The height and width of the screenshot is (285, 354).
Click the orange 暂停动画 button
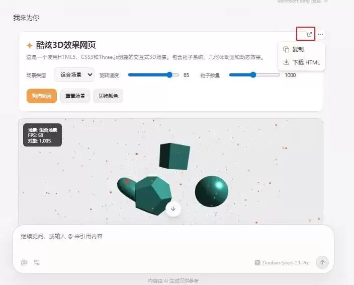pos(42,96)
